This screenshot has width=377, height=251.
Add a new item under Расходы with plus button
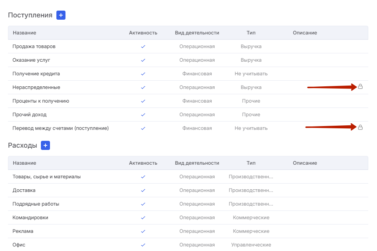tap(45, 145)
